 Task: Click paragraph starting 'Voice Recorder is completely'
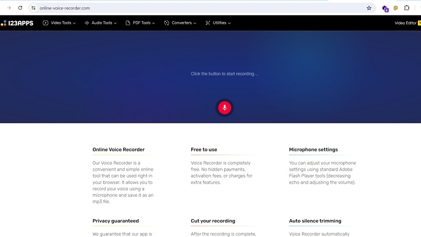click(x=222, y=173)
